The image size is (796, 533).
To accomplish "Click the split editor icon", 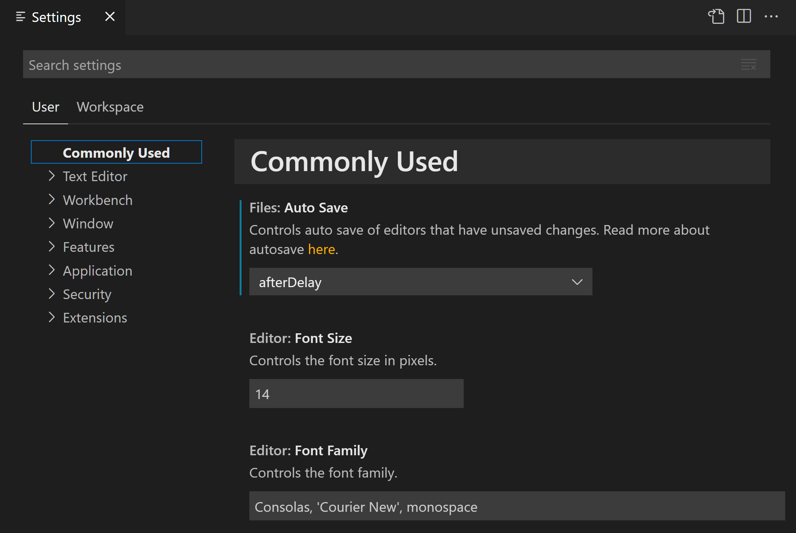I will point(744,17).
